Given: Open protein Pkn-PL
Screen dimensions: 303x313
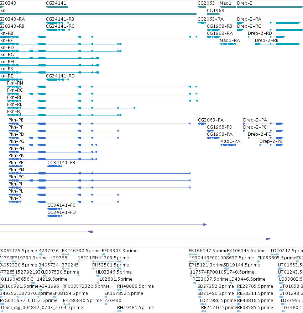Looking at the screenshot, I should (x=16, y=191).
